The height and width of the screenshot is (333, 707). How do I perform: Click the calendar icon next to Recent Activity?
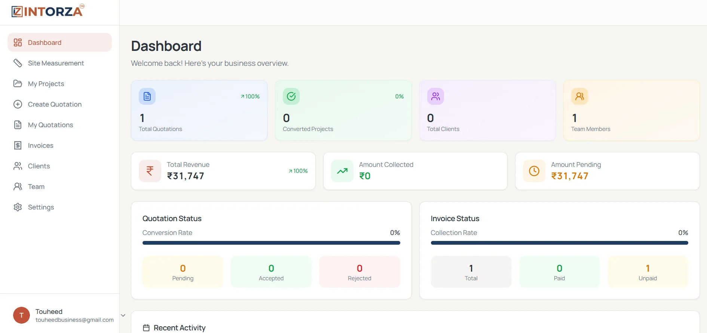[x=146, y=328]
